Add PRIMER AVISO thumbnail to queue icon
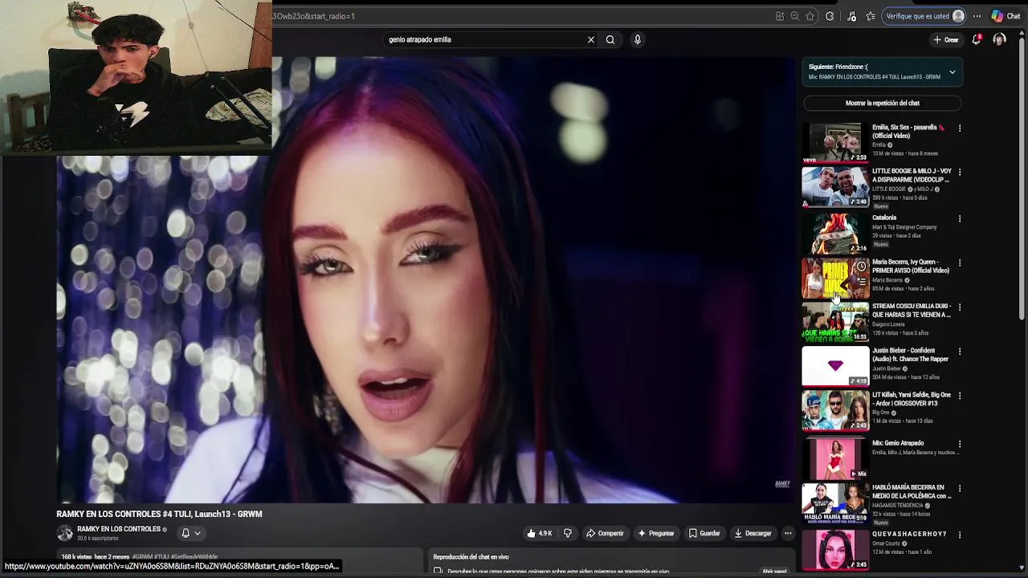The height and width of the screenshot is (578, 1028). click(861, 282)
